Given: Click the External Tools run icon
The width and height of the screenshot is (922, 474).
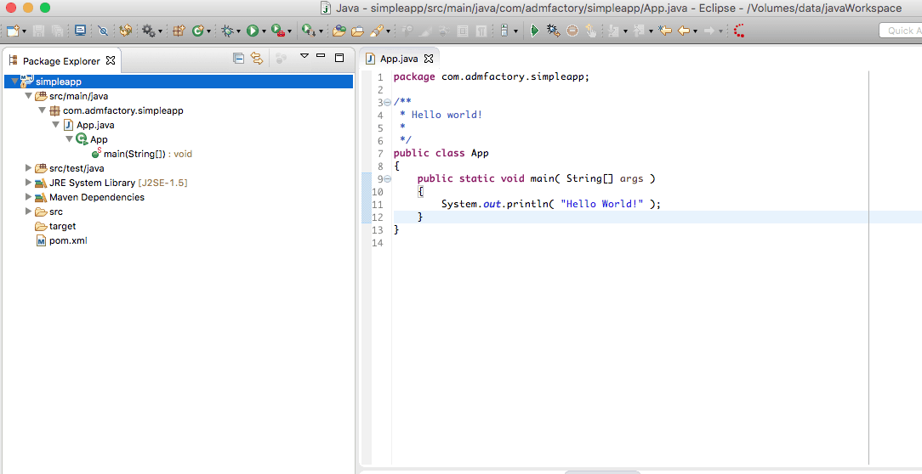Looking at the screenshot, I should 309,31.
